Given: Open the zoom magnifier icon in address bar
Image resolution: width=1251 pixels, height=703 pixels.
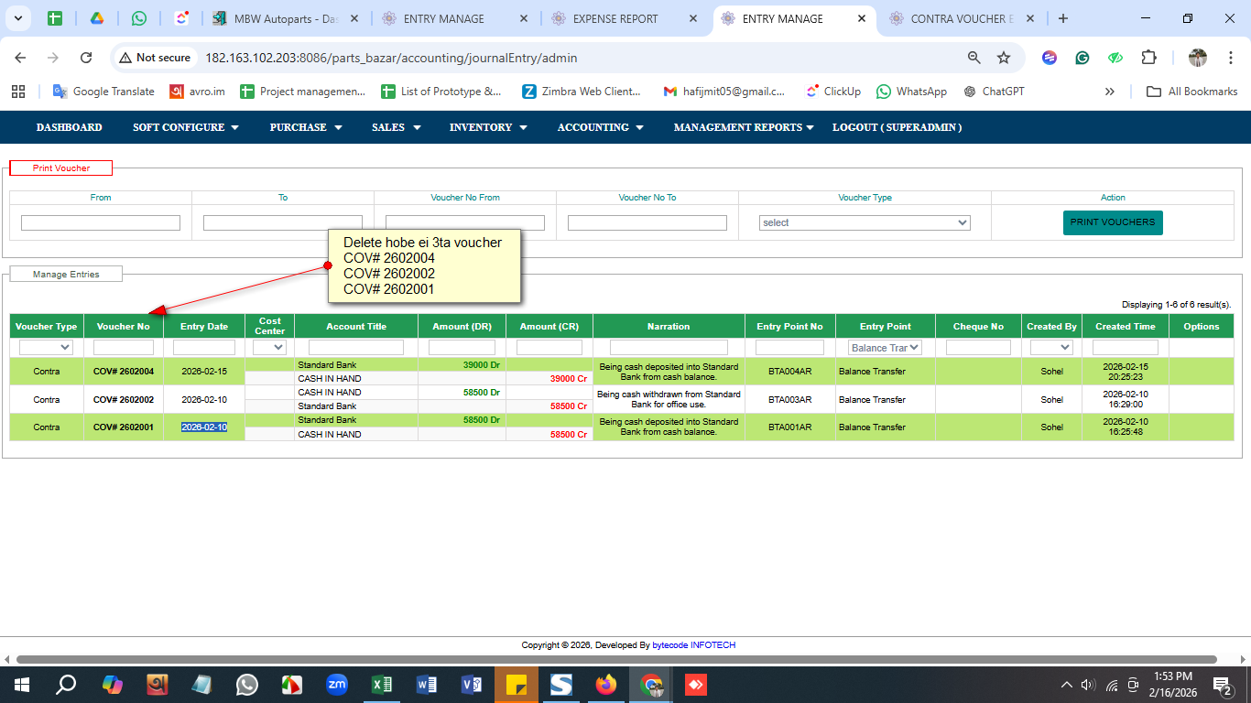Looking at the screenshot, I should [974, 58].
